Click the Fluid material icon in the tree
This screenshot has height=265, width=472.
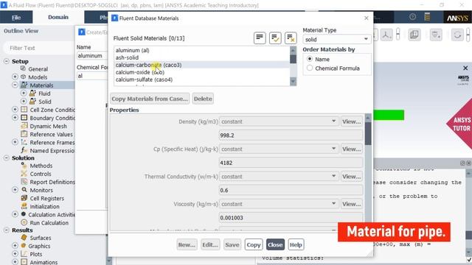click(x=32, y=93)
